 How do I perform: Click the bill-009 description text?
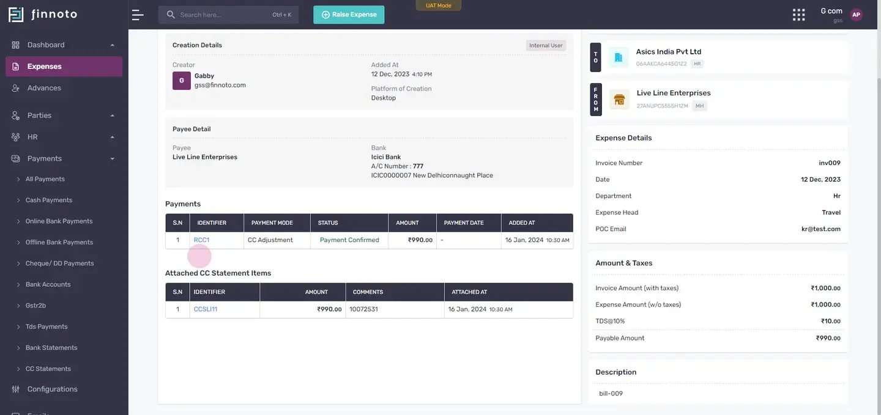click(611, 394)
